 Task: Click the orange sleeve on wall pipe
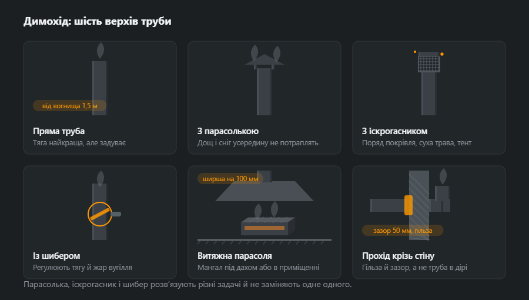pos(409,205)
